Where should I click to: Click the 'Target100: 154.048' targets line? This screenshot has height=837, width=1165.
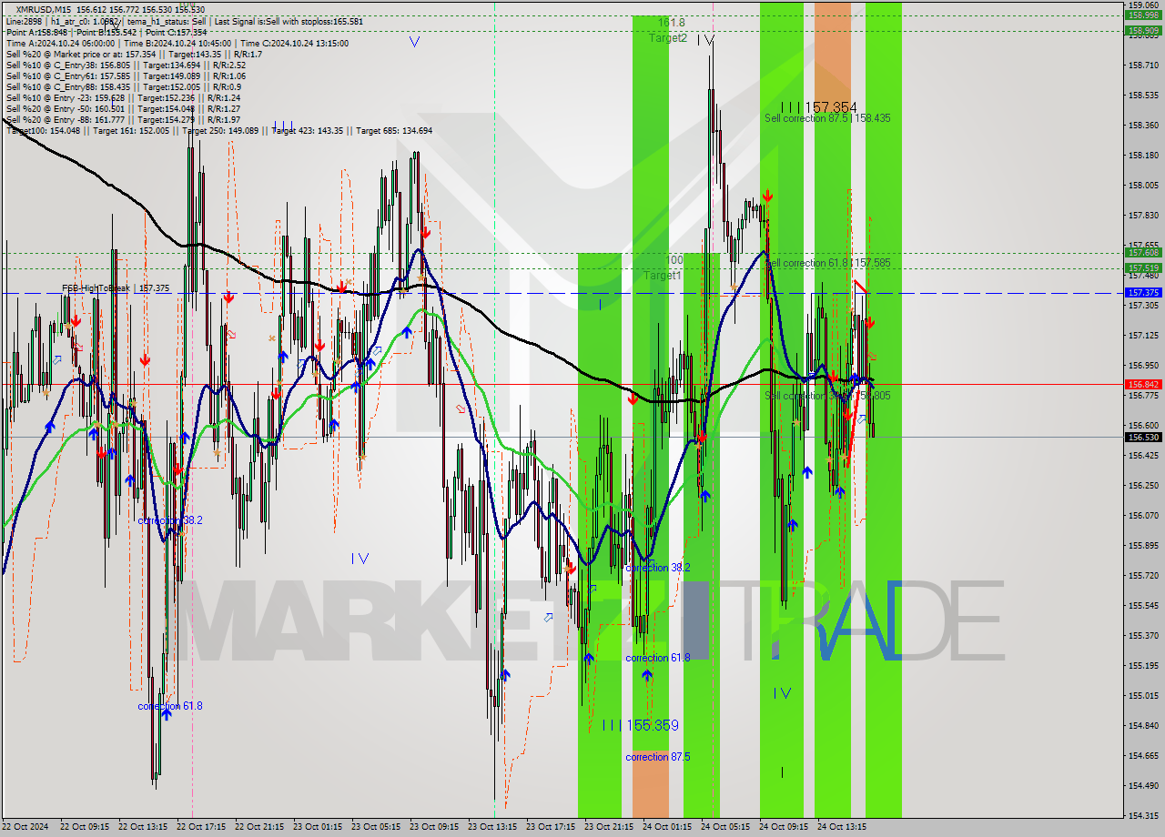[219, 130]
